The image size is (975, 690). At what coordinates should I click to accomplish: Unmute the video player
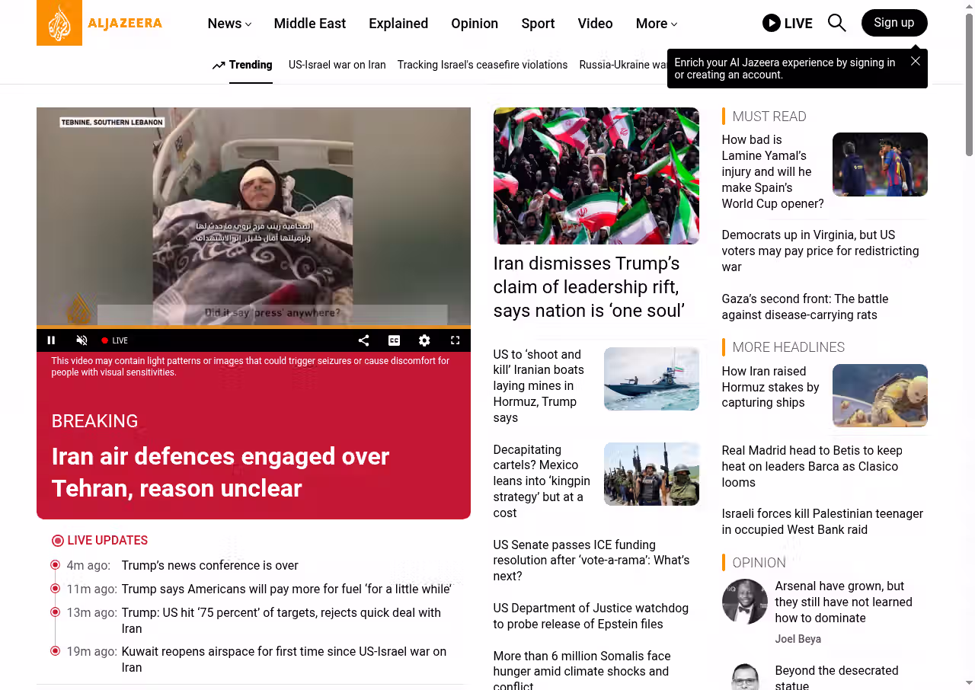(82, 340)
